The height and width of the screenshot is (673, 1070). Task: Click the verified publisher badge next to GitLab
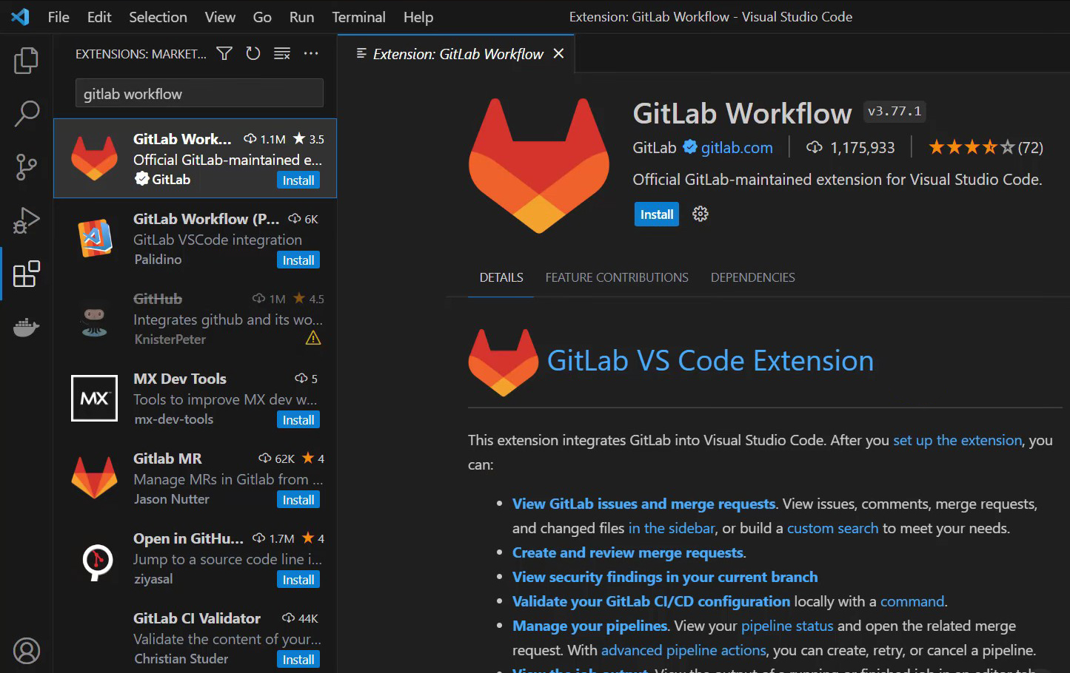(x=689, y=147)
